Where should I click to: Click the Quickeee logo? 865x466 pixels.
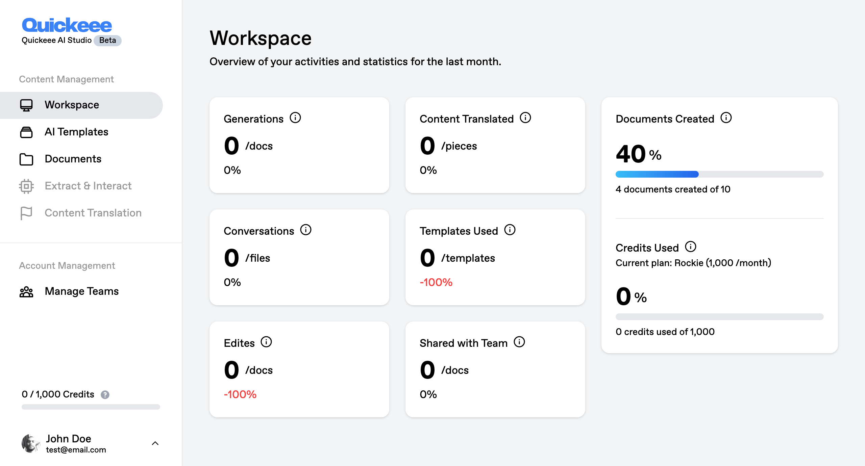(x=67, y=25)
